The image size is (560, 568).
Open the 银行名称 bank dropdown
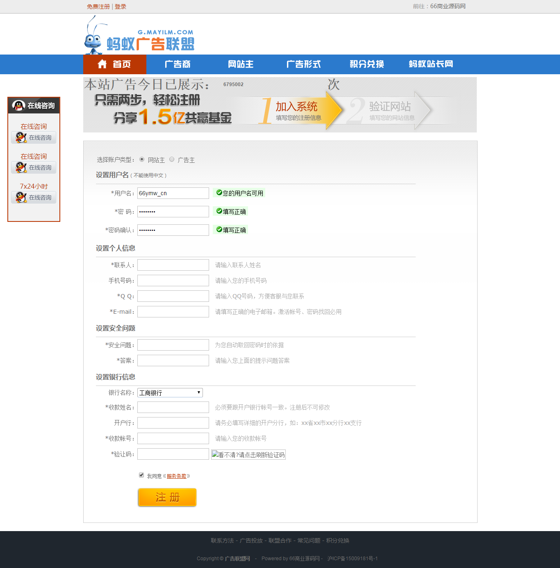point(170,393)
